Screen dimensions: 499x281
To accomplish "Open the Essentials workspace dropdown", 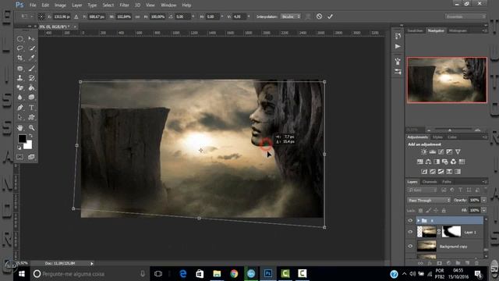I will [465, 16].
